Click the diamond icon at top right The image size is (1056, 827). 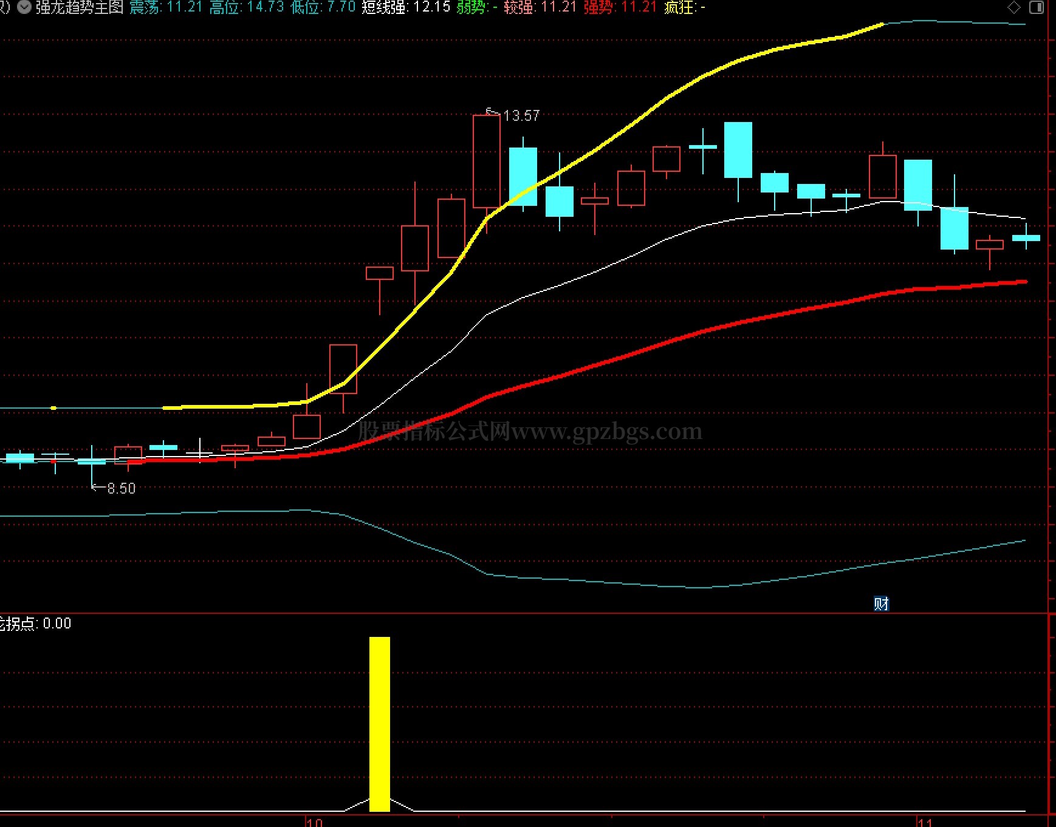pos(1013,7)
